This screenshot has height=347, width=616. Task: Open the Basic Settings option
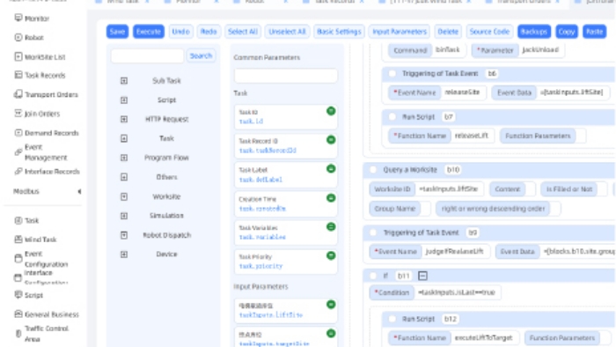click(x=339, y=32)
